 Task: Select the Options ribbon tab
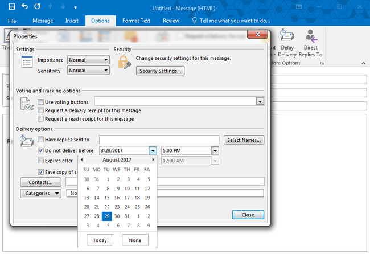(x=100, y=21)
